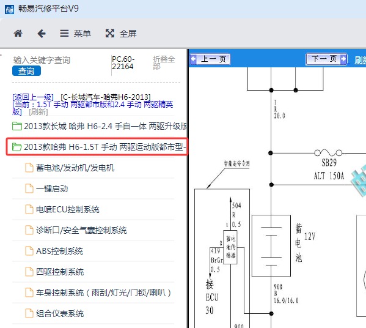Click the [C-长城汽车-哈弗H6-2013] path text
Screen dimensions: 366x328
[x=106, y=97]
